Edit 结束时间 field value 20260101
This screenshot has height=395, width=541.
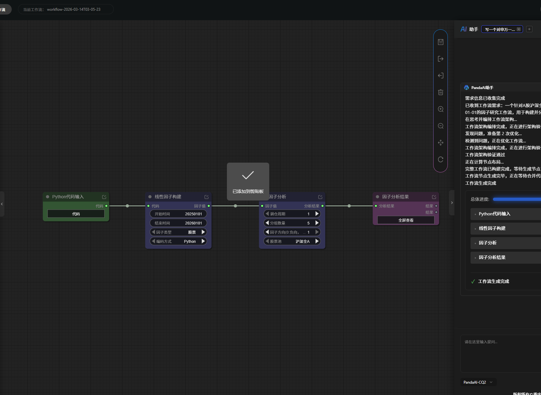(x=178, y=223)
